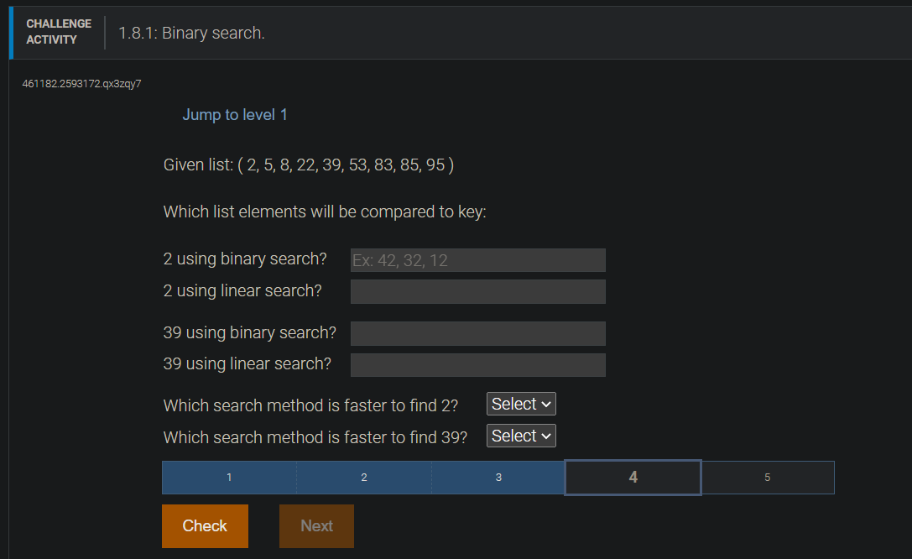Screen dimensions: 912x559
Task: Click the CHALLENGE ACTIVITY label in the header
Action: click(58, 31)
